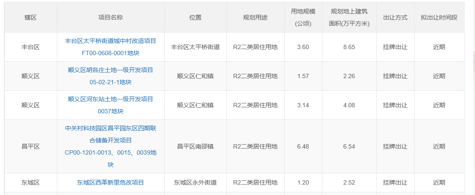Open the 丰台区太平桥街道城中村改造项目 link
The image size is (475, 195).
(x=110, y=41)
